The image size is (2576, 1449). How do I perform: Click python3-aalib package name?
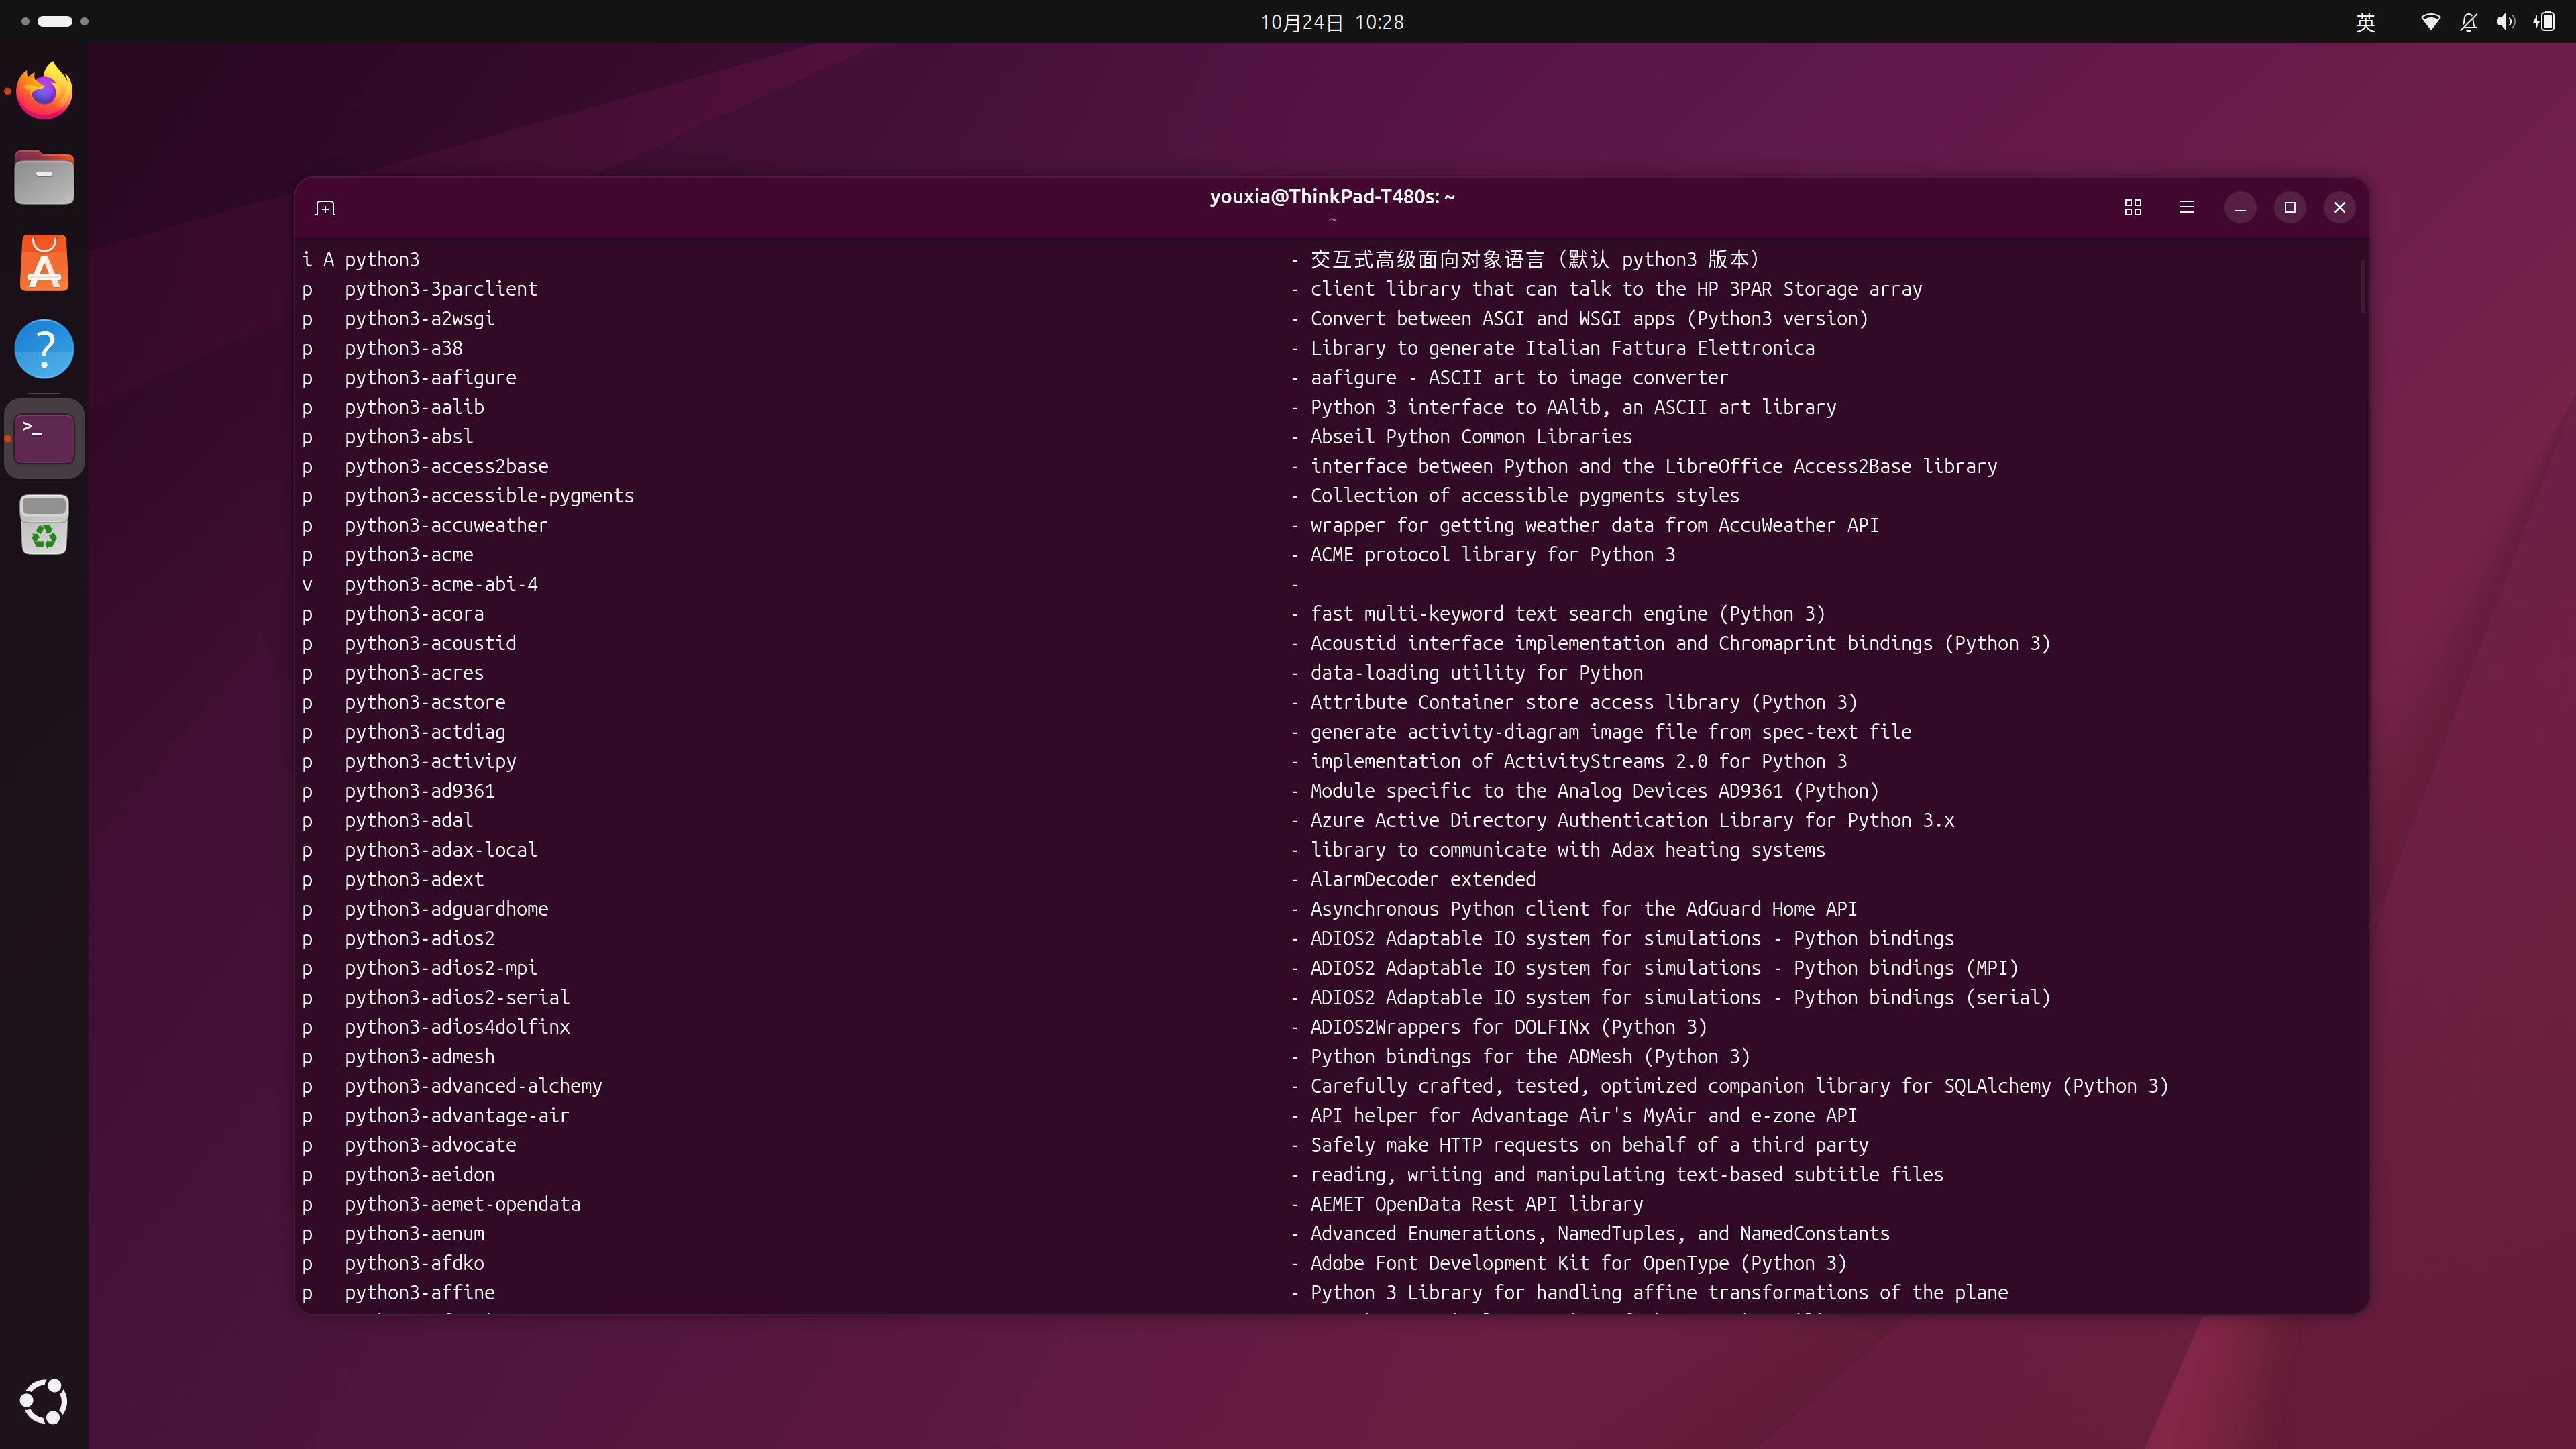pyautogui.click(x=414, y=407)
